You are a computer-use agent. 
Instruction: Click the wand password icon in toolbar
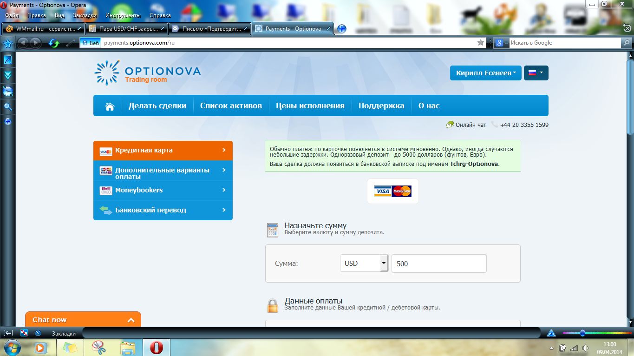(70, 43)
